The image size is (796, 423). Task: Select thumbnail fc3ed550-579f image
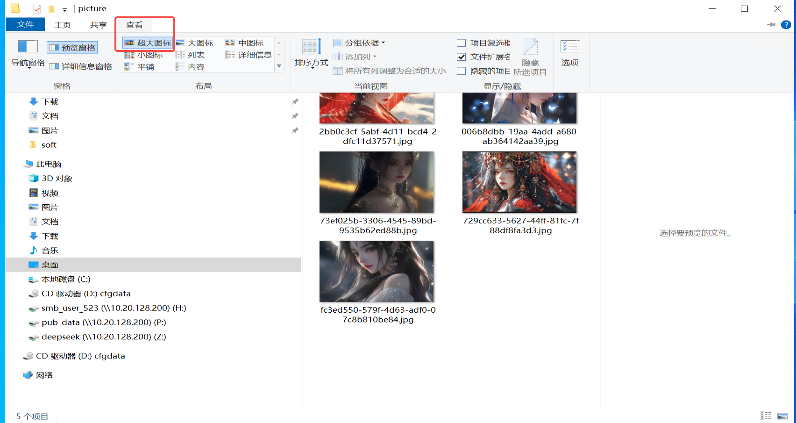[x=377, y=271]
